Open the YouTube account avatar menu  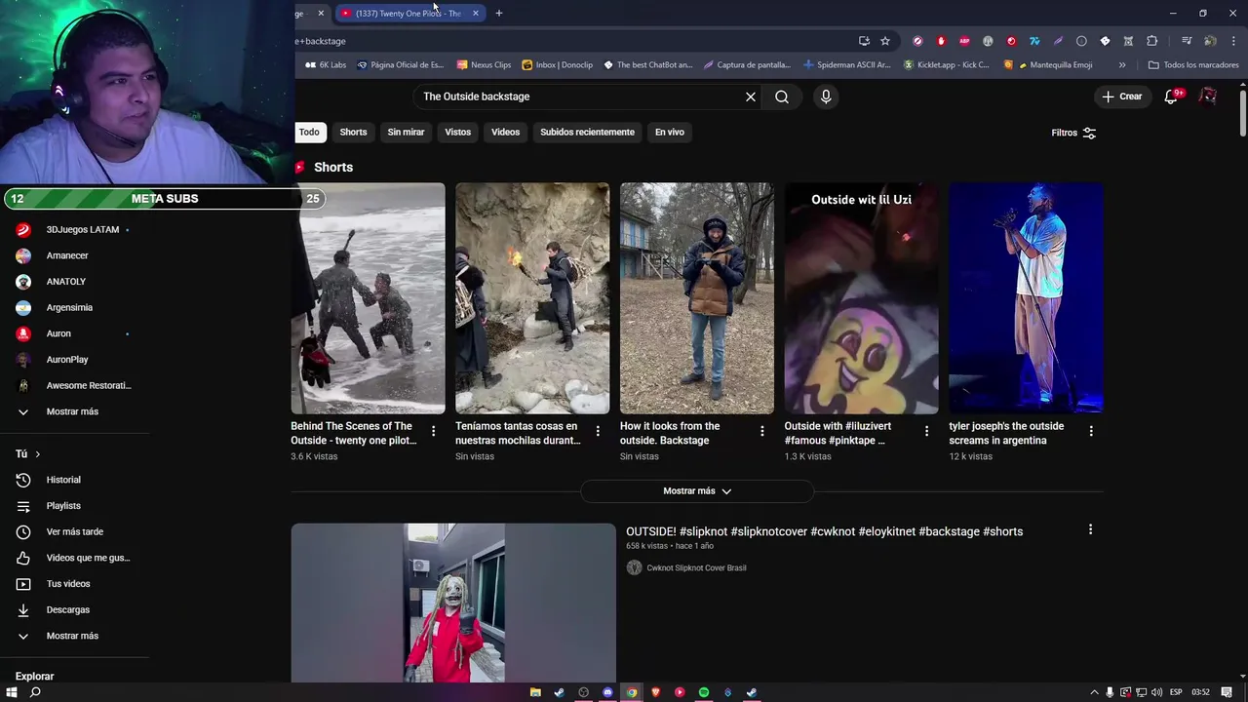click(x=1208, y=97)
